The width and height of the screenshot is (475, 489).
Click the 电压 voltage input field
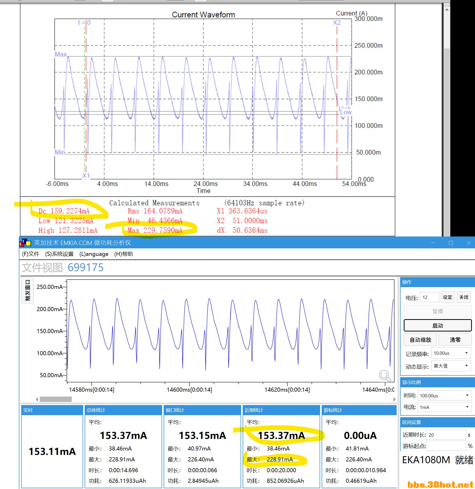tap(429, 297)
